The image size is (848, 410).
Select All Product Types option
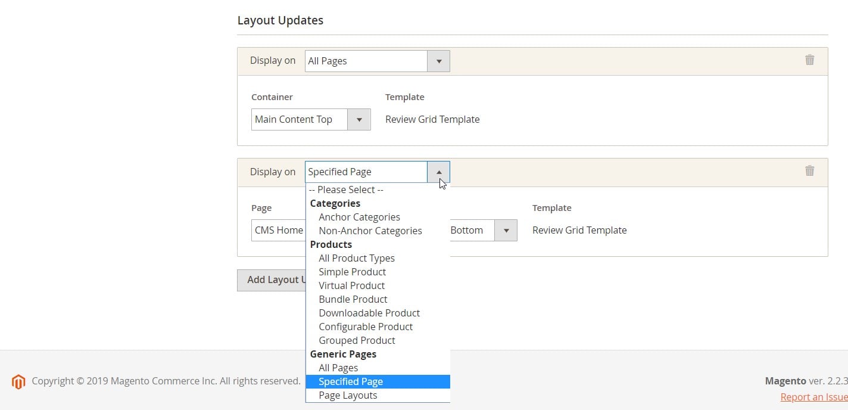pos(378,258)
